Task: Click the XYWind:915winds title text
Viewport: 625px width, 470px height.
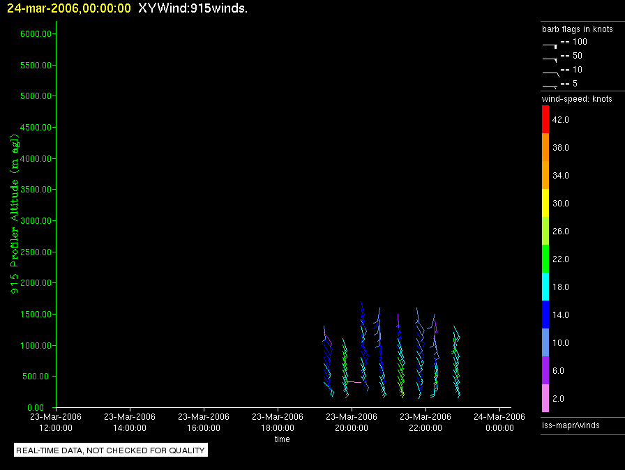Action: [x=193, y=8]
